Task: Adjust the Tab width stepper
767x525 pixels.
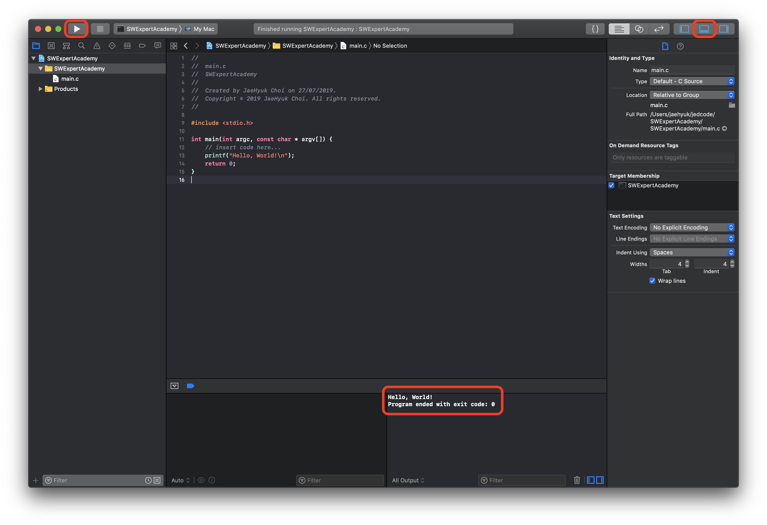Action: click(x=687, y=264)
